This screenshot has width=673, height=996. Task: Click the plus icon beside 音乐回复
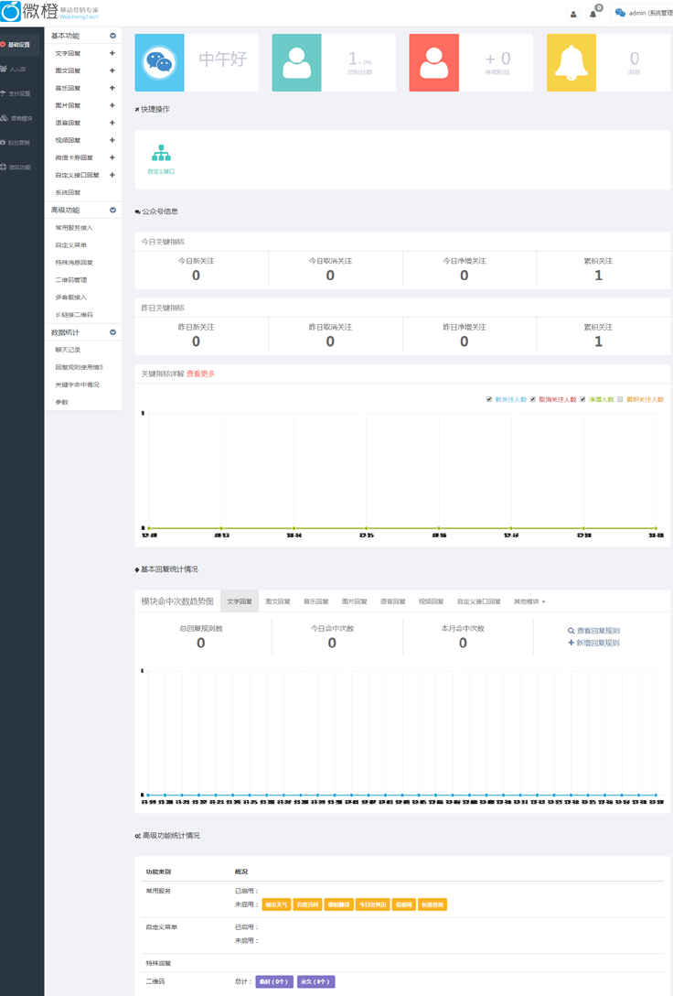point(112,89)
